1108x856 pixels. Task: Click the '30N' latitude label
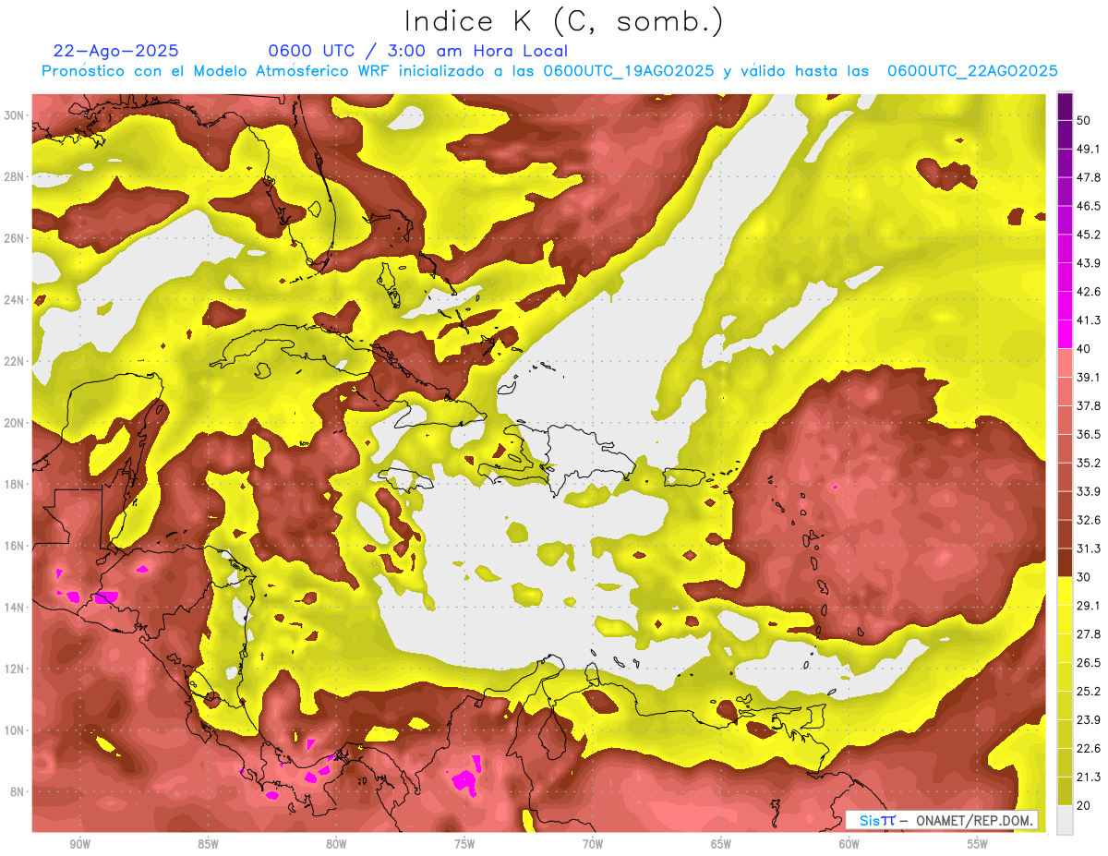15,115
